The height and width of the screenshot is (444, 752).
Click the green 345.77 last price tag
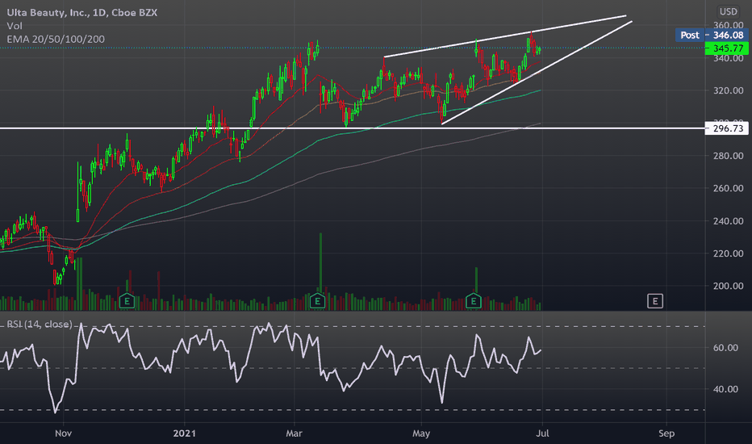(727, 48)
